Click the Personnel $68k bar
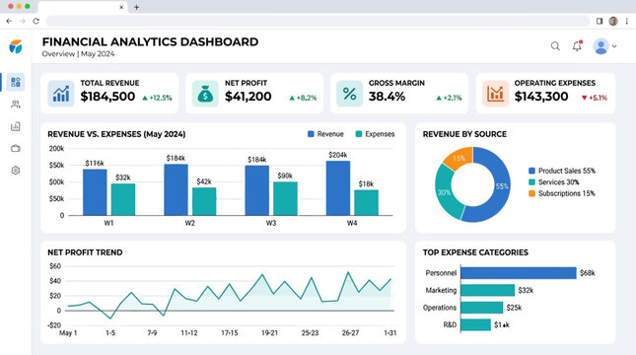Viewport: 636px width, 355px height. pyautogui.click(x=519, y=273)
